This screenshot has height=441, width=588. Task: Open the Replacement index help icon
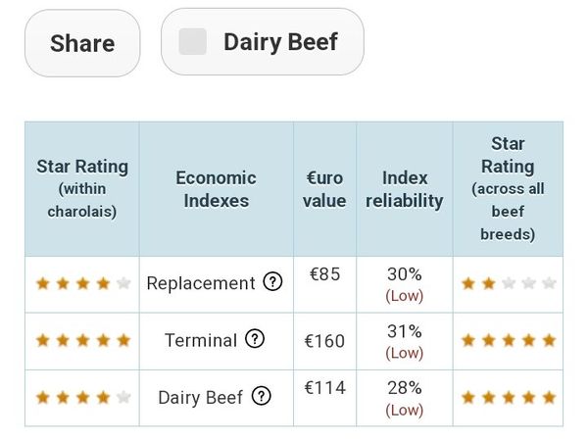click(x=273, y=282)
